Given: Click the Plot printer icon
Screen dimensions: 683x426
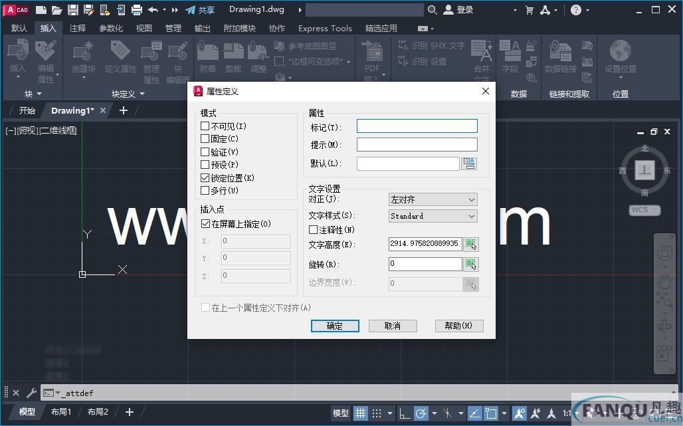Looking at the screenshot, I should pos(137,10).
